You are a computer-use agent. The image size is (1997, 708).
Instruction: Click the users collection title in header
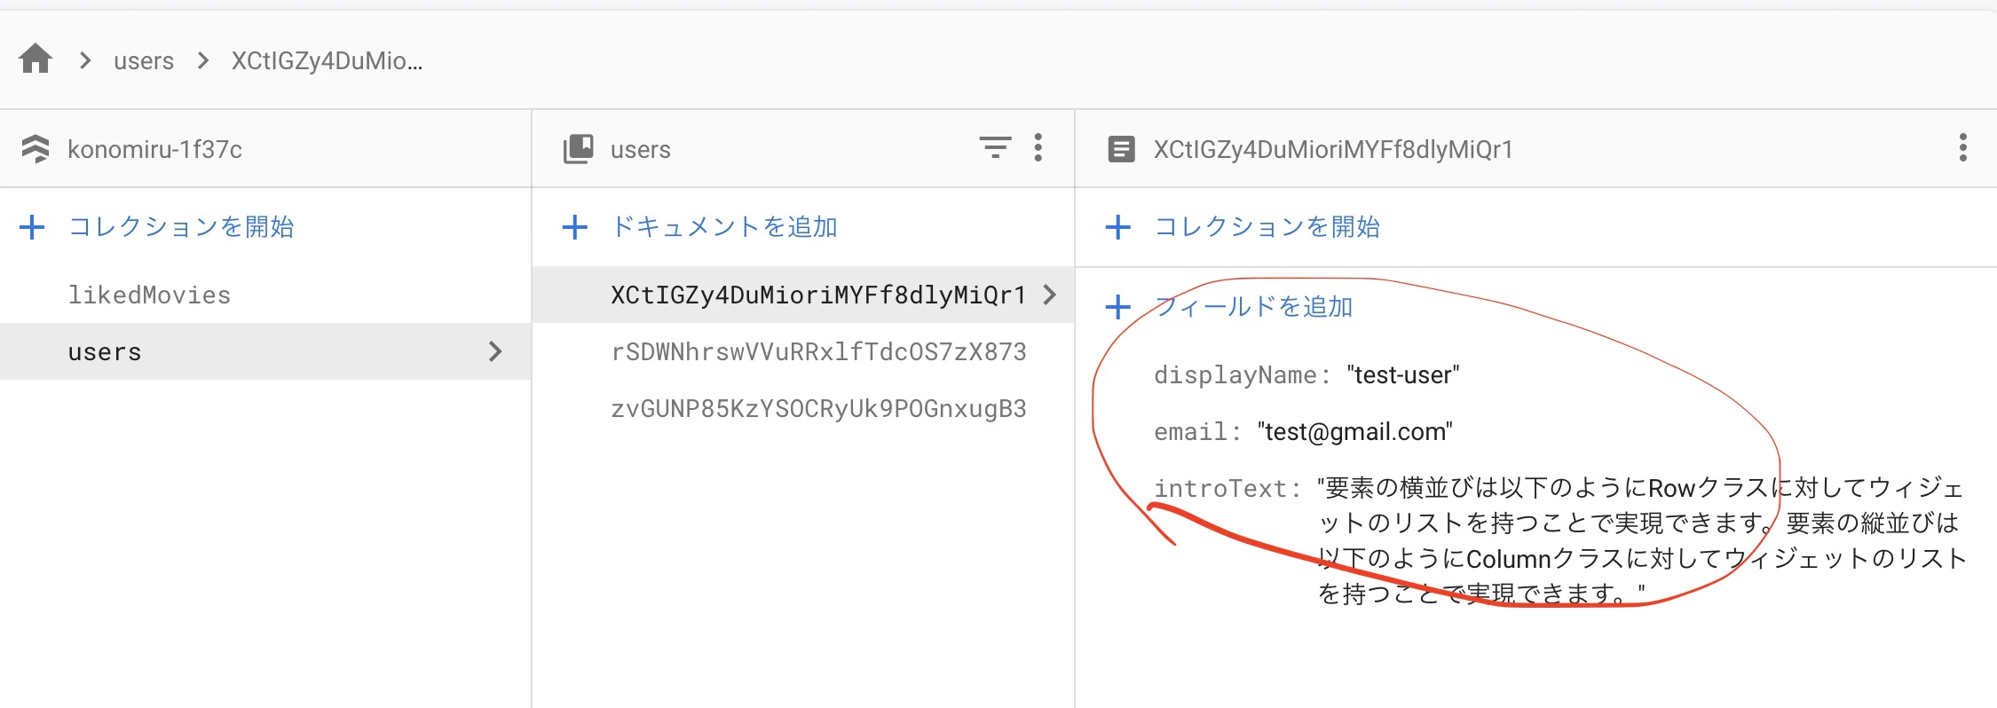[x=641, y=149]
